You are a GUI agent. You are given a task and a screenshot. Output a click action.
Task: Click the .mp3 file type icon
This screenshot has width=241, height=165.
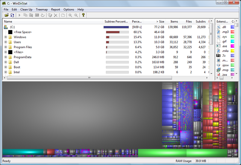click(218, 32)
